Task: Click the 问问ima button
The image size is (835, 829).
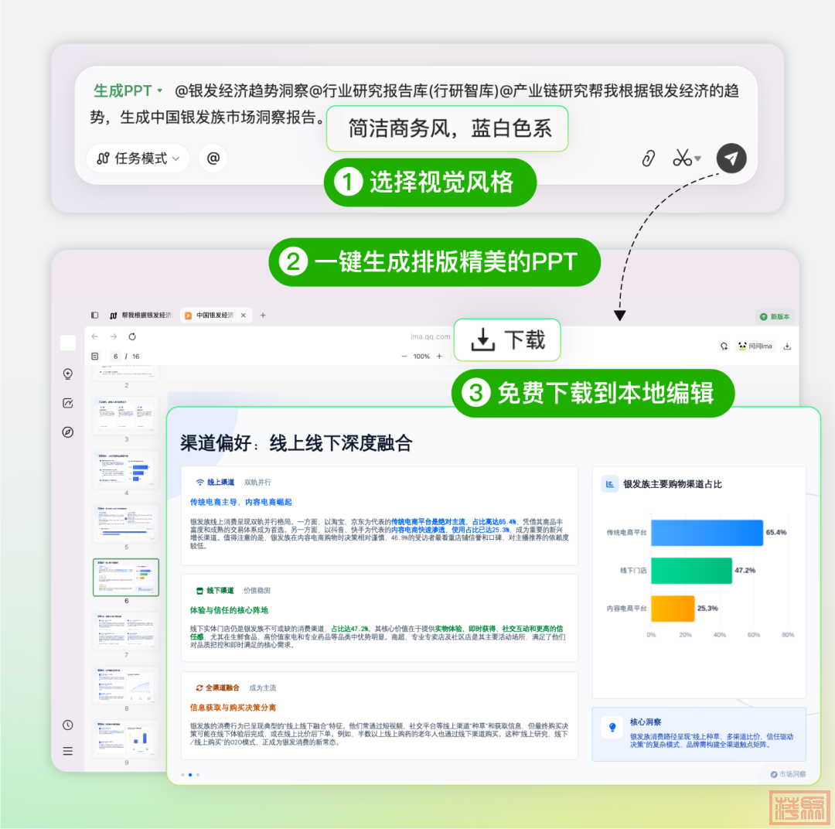Action: 755,346
